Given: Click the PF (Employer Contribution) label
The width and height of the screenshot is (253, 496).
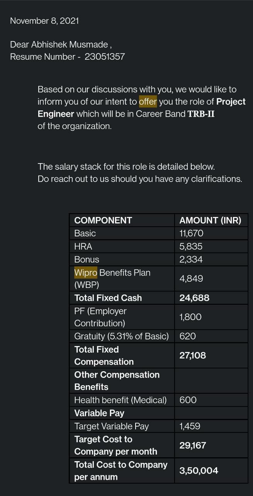Looking at the screenshot, I should pos(100,317).
